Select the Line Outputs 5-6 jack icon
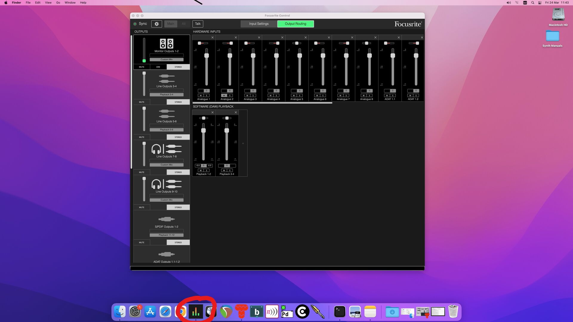The height and width of the screenshot is (322, 573). click(x=167, y=114)
